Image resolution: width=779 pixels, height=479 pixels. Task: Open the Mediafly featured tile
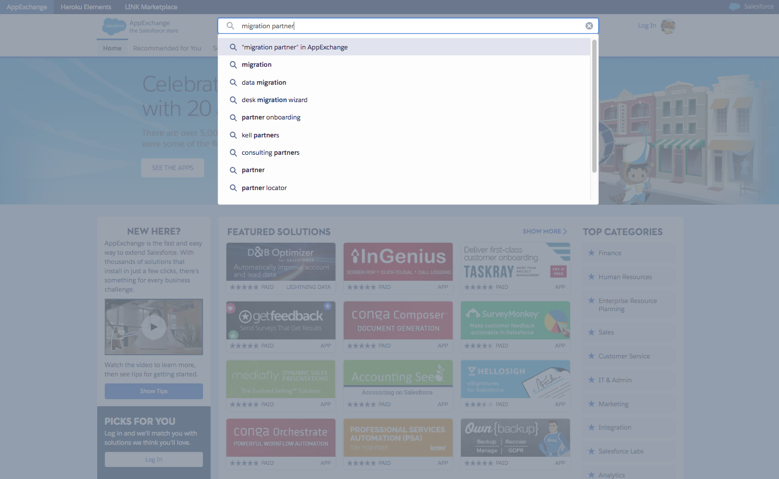[x=281, y=385]
